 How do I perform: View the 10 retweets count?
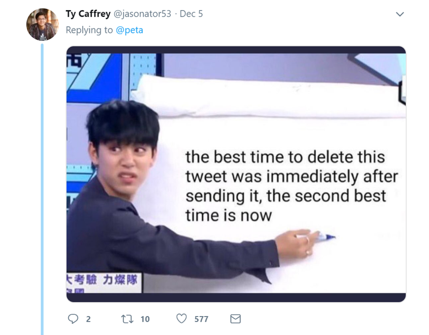[x=145, y=319]
